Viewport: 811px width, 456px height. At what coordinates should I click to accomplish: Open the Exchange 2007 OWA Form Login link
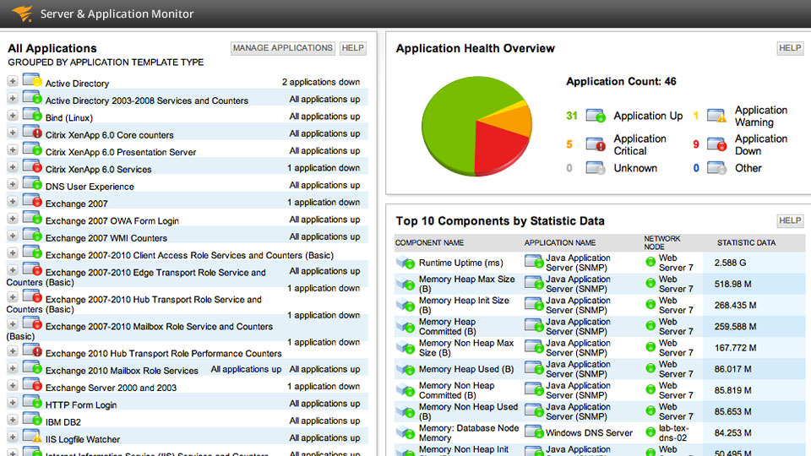pyautogui.click(x=112, y=220)
